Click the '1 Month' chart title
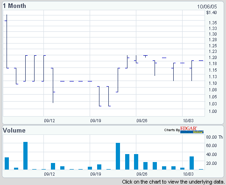 [x=14, y=6]
